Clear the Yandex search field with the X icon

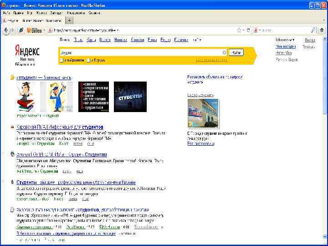click(x=224, y=53)
